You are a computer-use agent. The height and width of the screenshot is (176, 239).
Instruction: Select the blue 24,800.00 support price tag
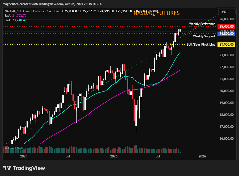pyautogui.click(x=226, y=34)
